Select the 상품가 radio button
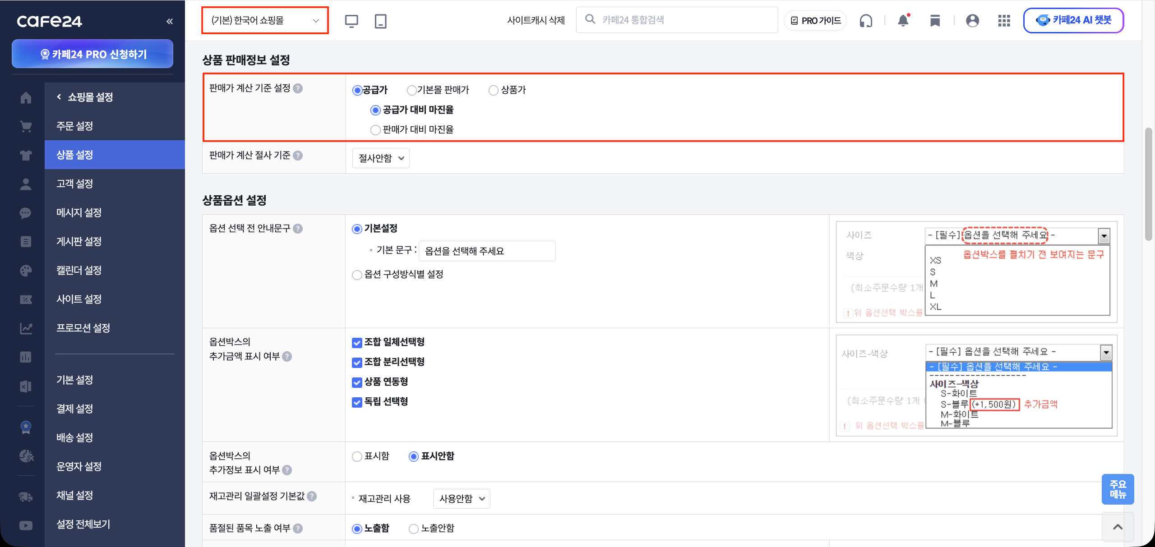The height and width of the screenshot is (547, 1155). pos(494,90)
